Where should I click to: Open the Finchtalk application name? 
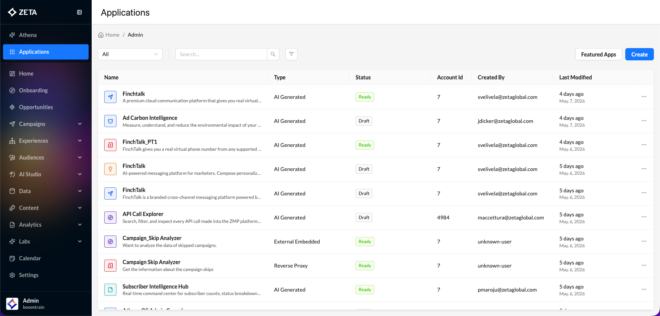click(134, 94)
